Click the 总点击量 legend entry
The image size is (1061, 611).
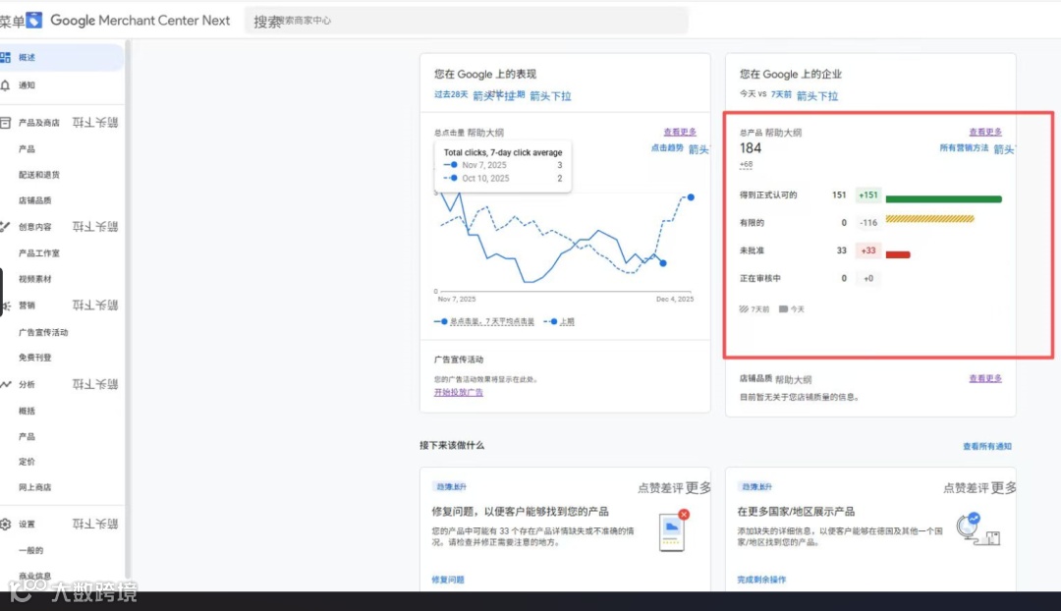(x=484, y=321)
